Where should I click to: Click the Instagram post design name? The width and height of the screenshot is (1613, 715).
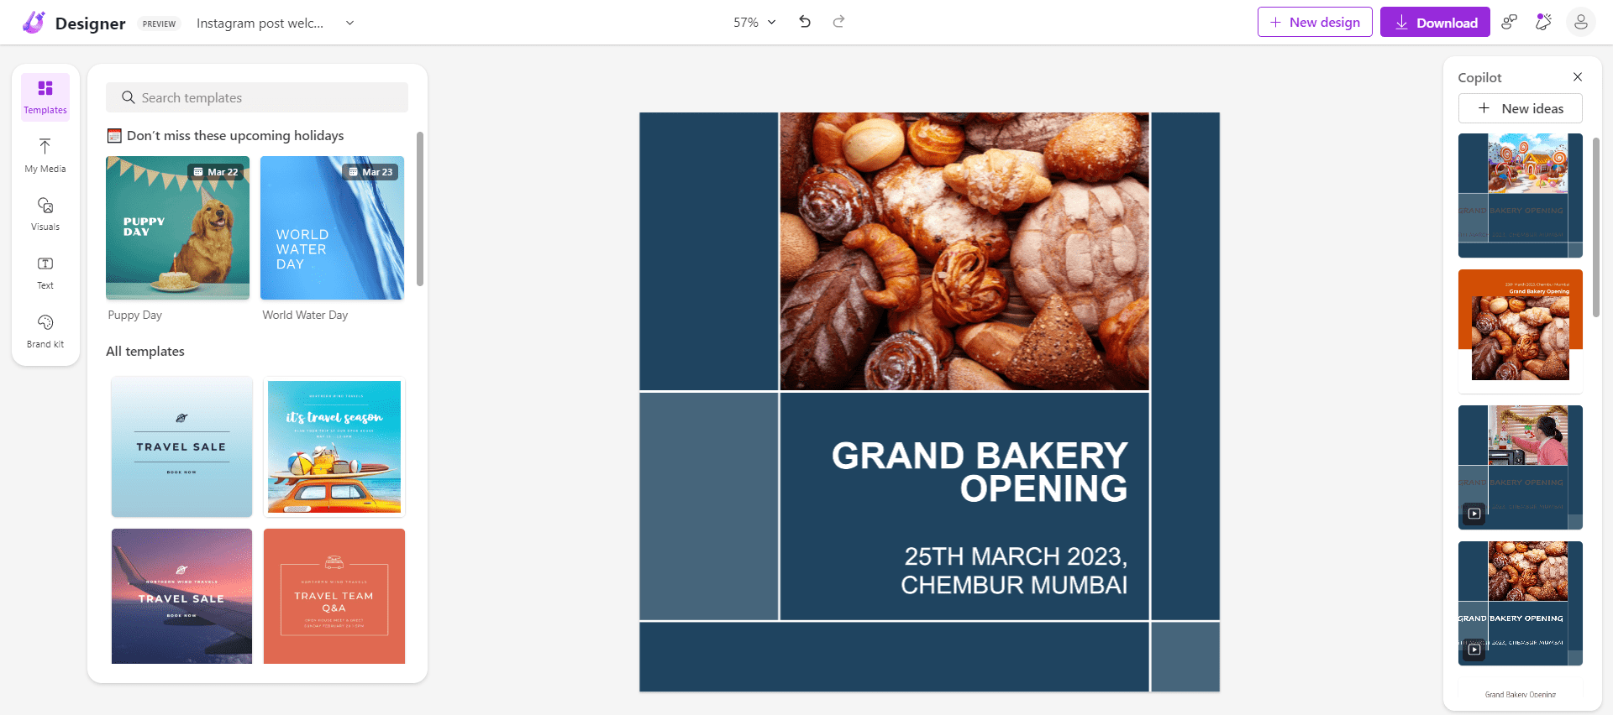260,23
